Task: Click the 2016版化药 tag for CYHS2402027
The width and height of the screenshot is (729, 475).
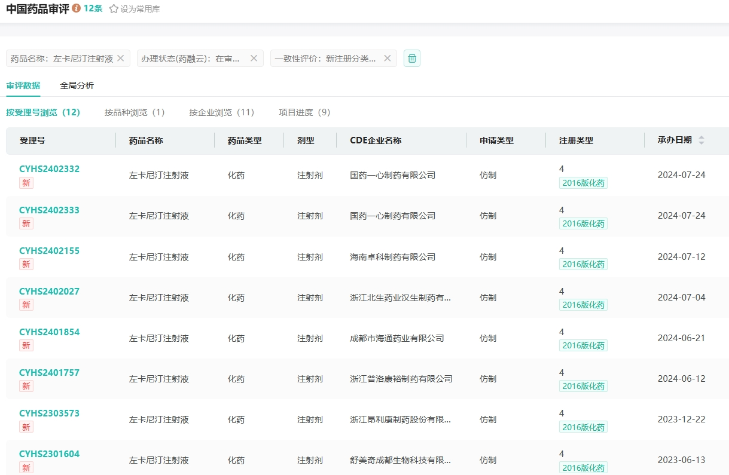Action: 583,305
